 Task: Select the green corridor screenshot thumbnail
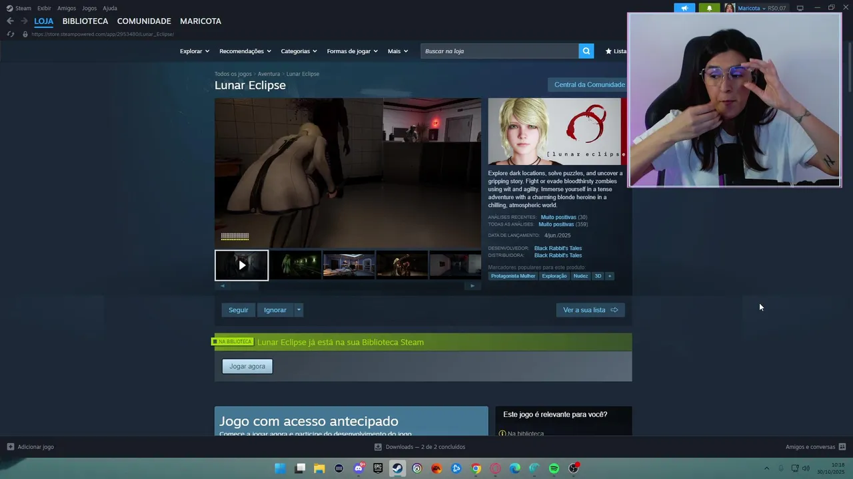coord(295,265)
